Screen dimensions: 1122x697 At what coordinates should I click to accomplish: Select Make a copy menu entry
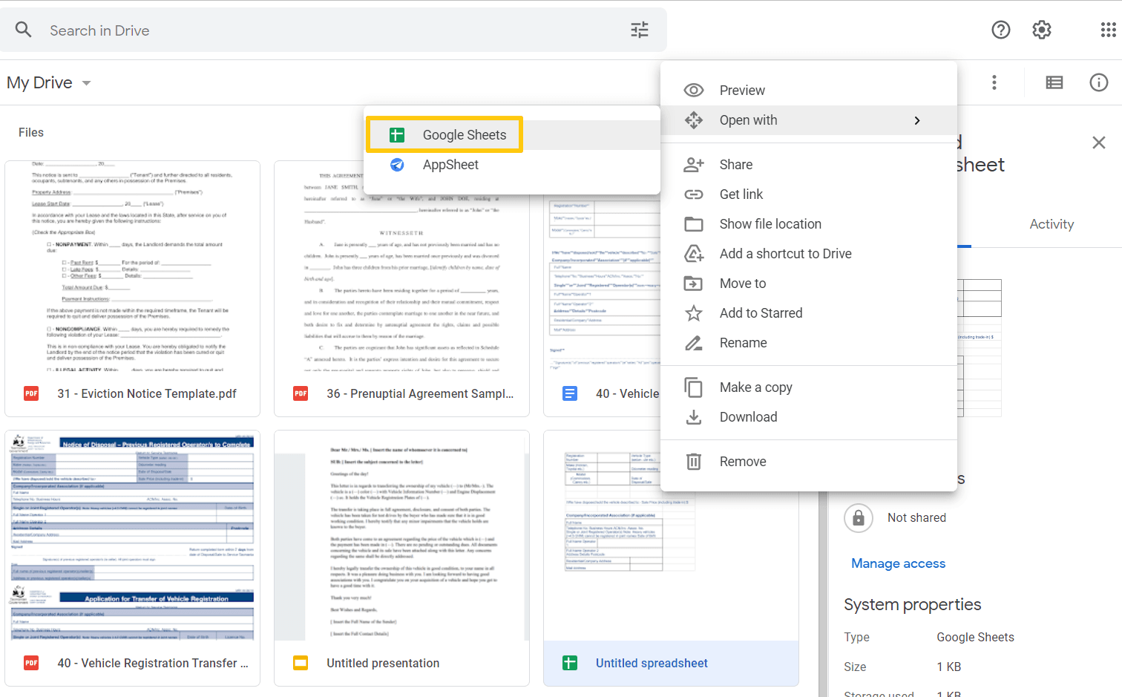[x=809, y=387]
